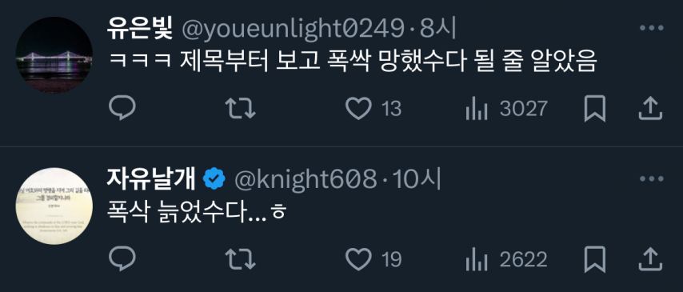Visit @knight608 profile handle
Screen dimensions: 683x292
point(306,179)
